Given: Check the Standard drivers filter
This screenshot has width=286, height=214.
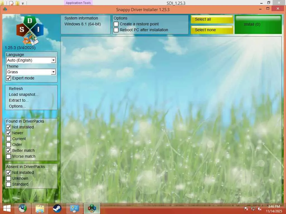Looking at the screenshot, I should (9, 184).
